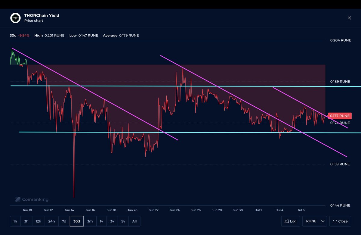
Task: Close the price chart with the X icon
Action: pos(349,18)
